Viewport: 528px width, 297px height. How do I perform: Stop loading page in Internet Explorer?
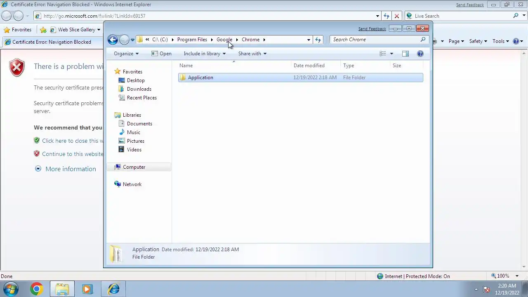click(x=397, y=16)
